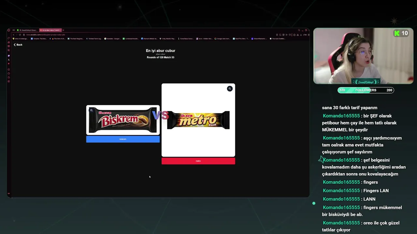Vote for the blue biskrem button
Viewport: 417px width, 234px height.
point(123,139)
